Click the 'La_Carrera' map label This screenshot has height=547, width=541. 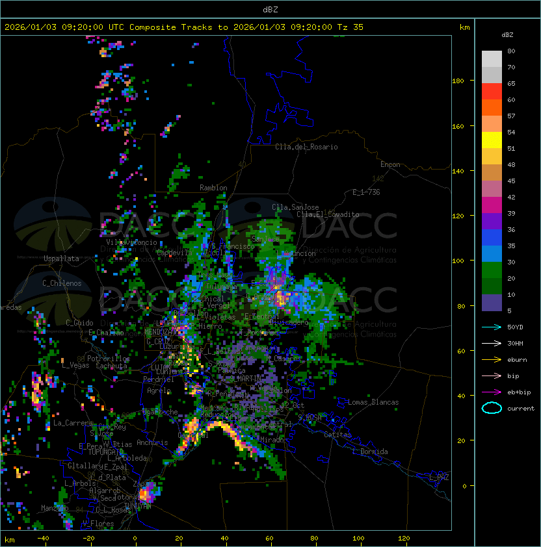(73, 423)
